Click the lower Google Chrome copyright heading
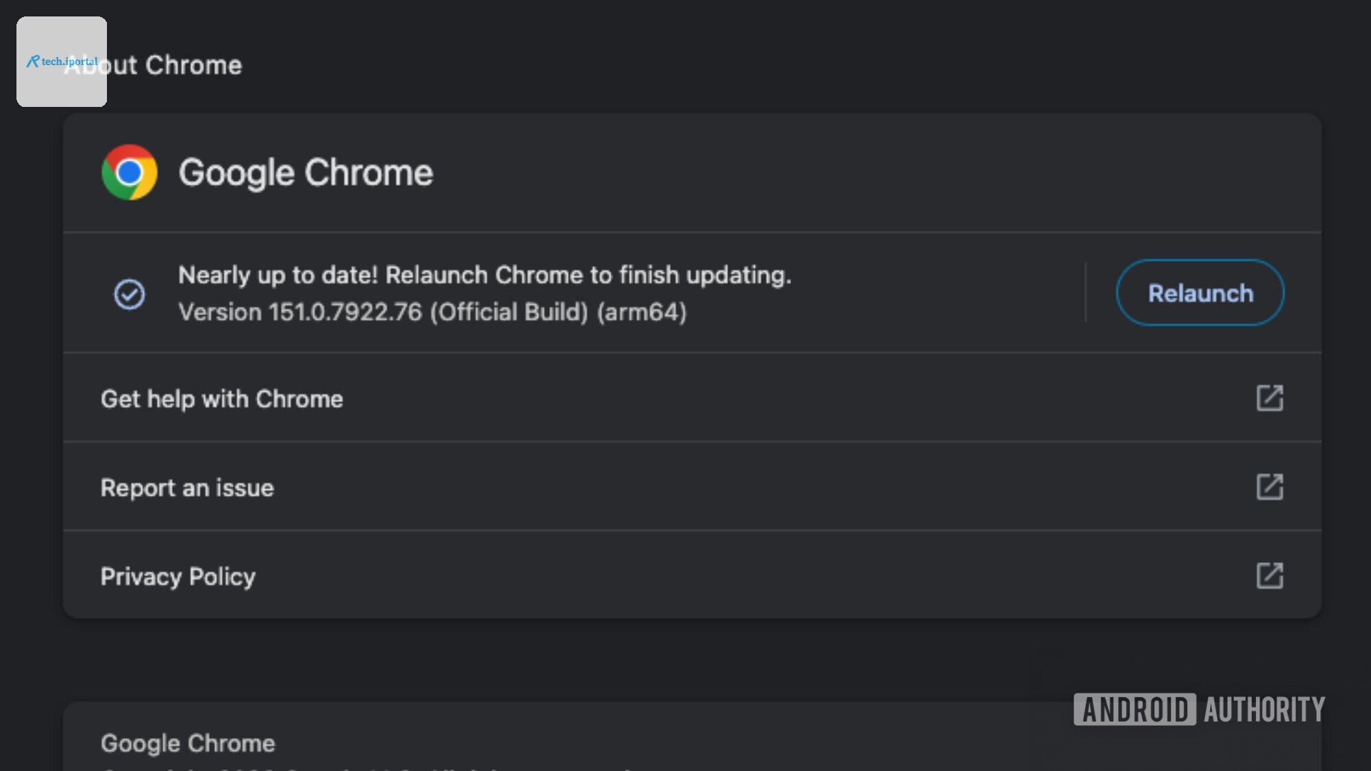 pos(188,744)
